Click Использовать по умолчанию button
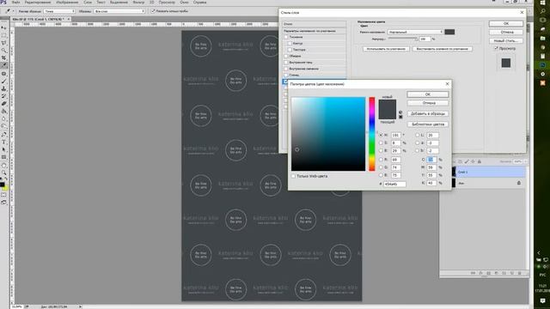 [x=386, y=49]
